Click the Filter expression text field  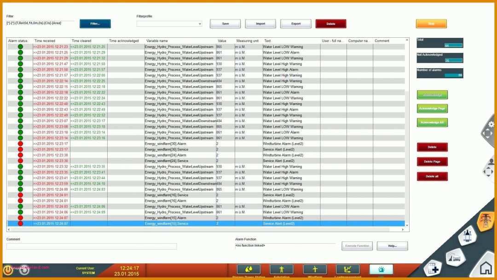[40, 23]
